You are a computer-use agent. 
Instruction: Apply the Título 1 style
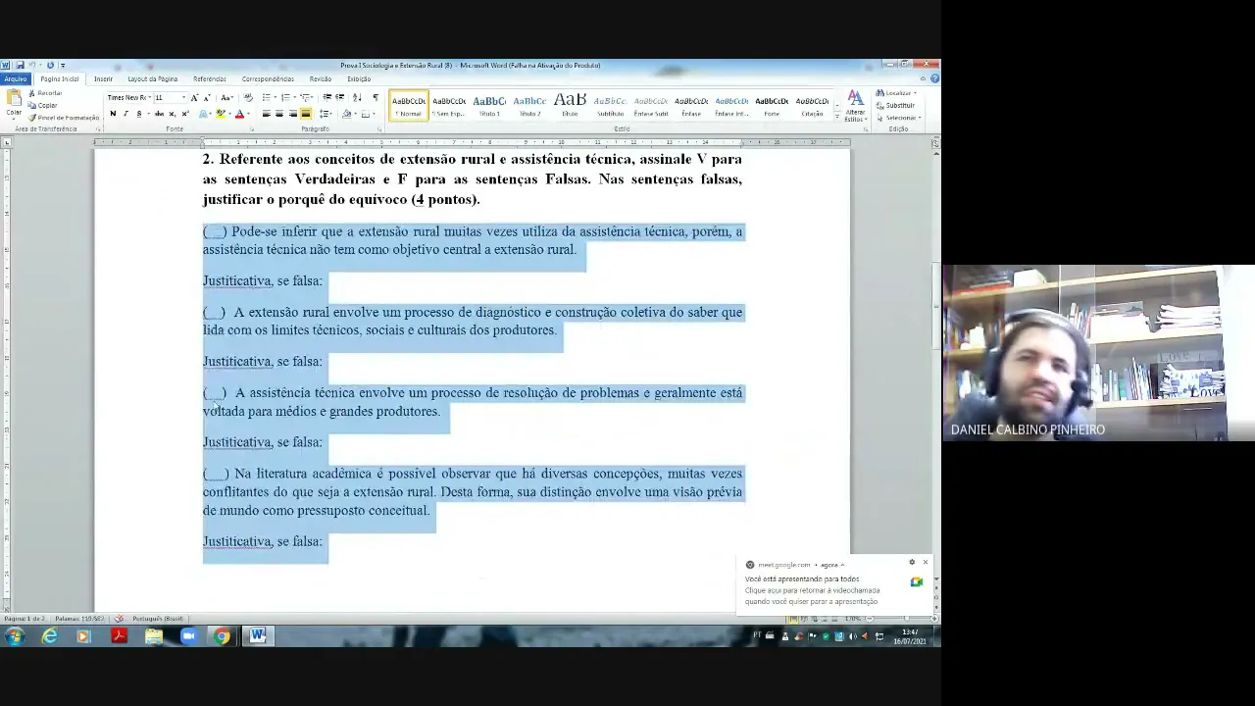pyautogui.click(x=489, y=105)
